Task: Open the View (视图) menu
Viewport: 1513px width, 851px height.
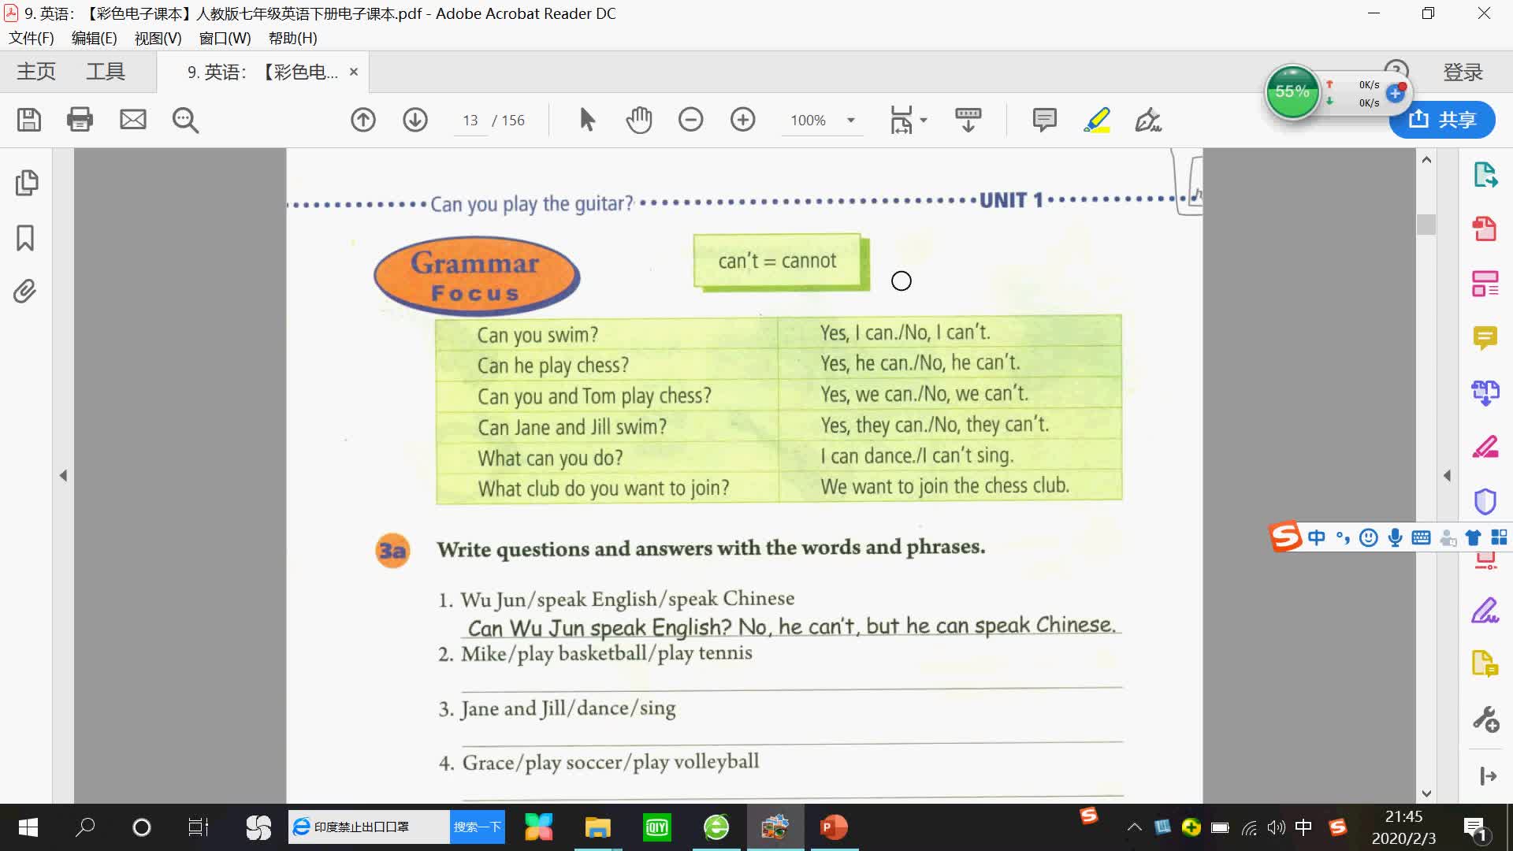Action: point(158,38)
